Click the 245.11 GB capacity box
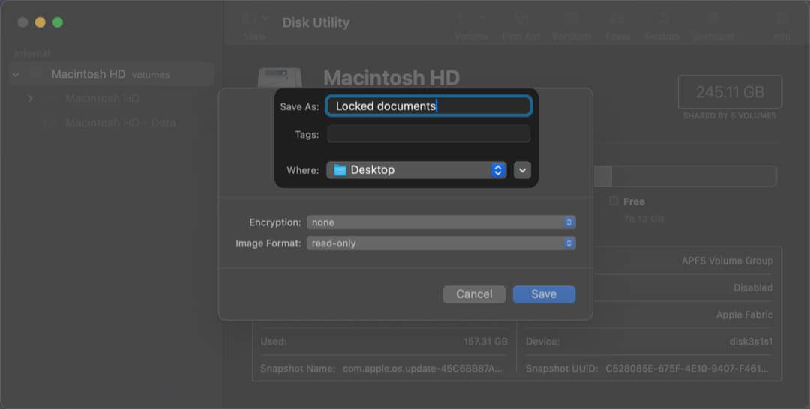 730,92
